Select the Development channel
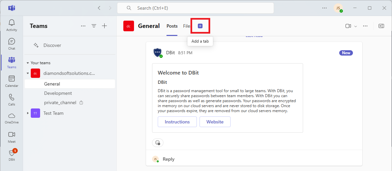This screenshot has height=171, width=392. pyautogui.click(x=58, y=93)
